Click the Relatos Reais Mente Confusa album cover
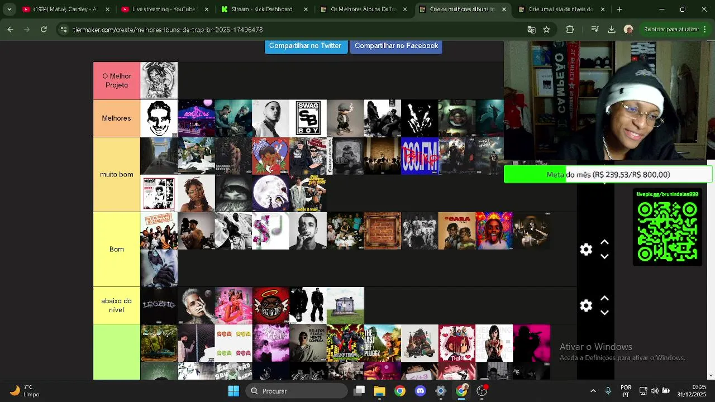The height and width of the screenshot is (402, 715). click(x=308, y=343)
